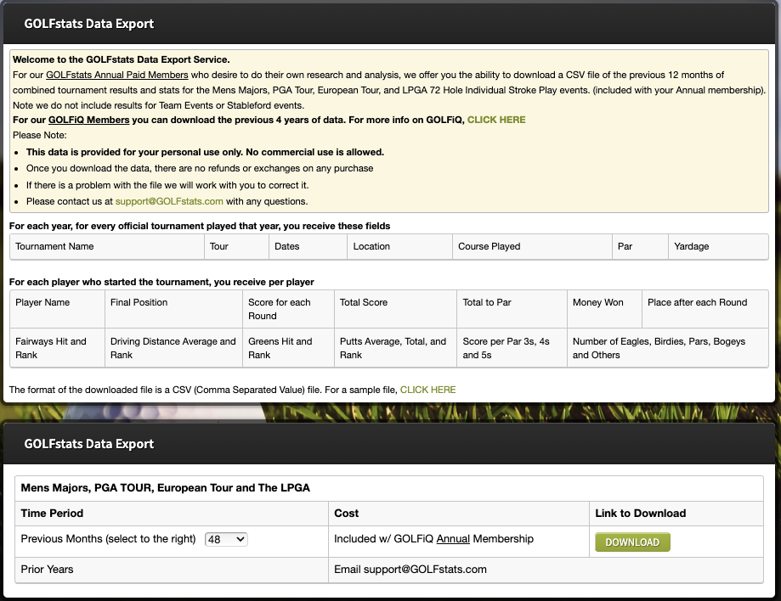Click the for each player heading

coord(161,282)
